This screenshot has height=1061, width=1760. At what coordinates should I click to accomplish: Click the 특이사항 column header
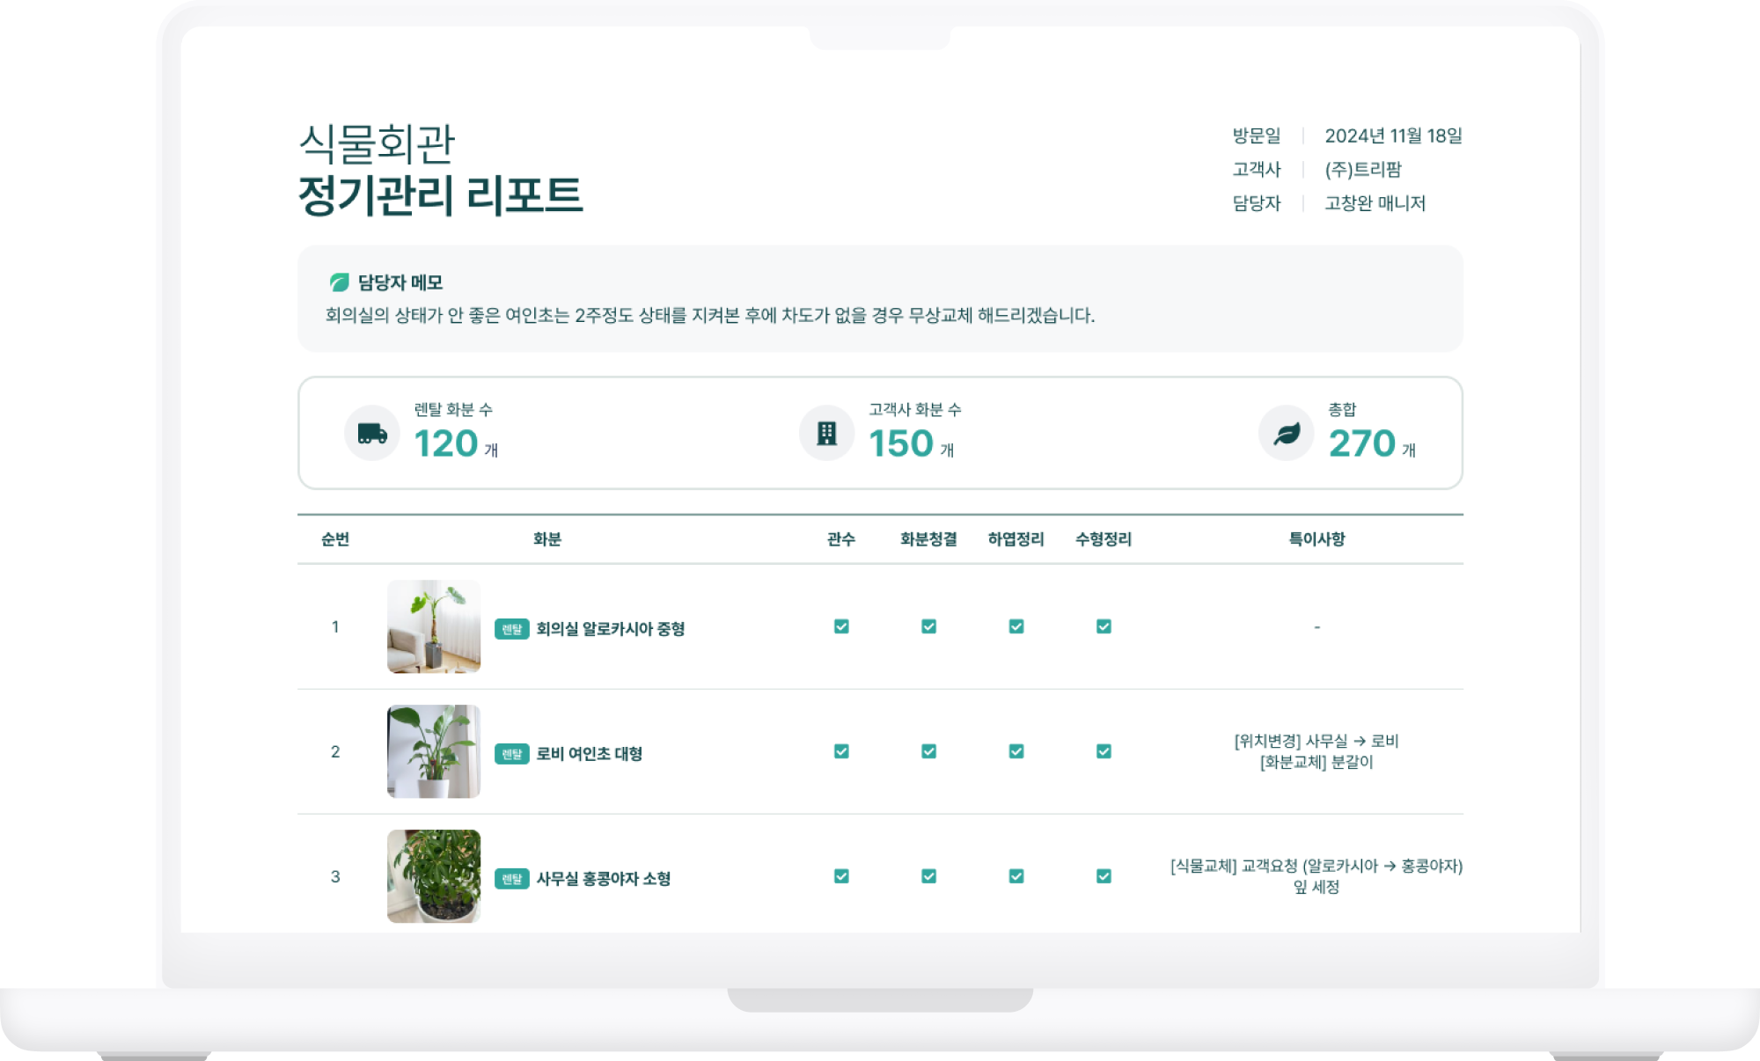[x=1316, y=539]
